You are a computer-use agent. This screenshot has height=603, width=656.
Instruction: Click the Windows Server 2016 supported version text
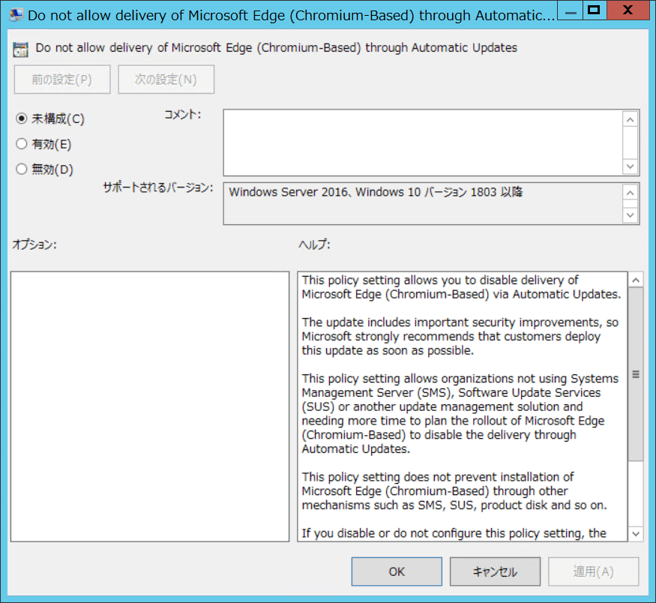(x=376, y=192)
